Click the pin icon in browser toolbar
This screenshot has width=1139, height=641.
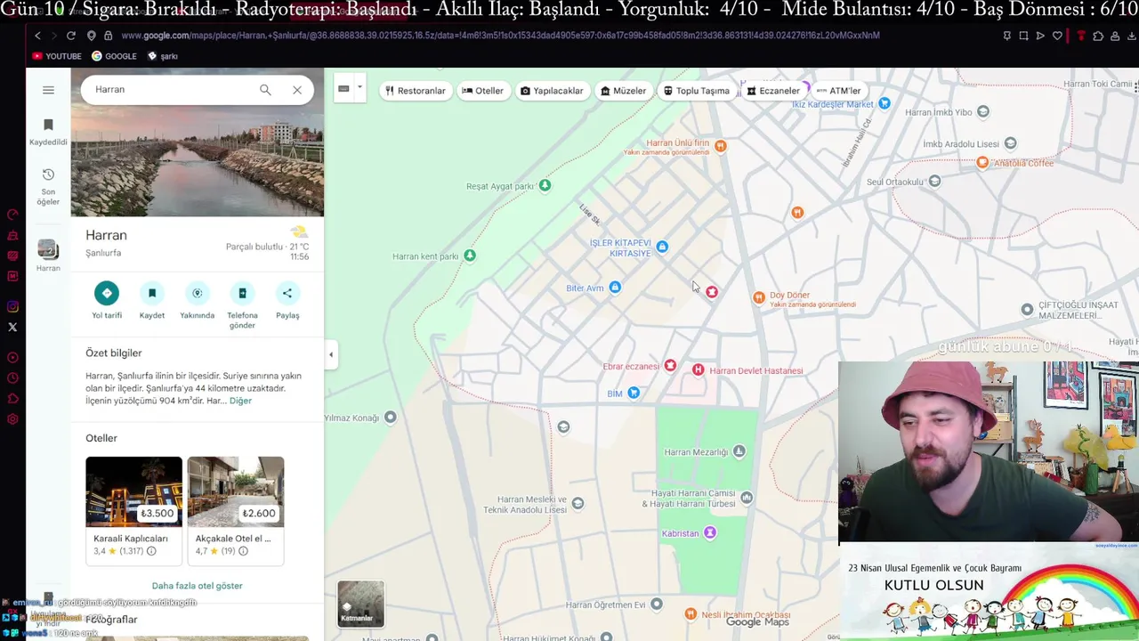coord(1006,36)
